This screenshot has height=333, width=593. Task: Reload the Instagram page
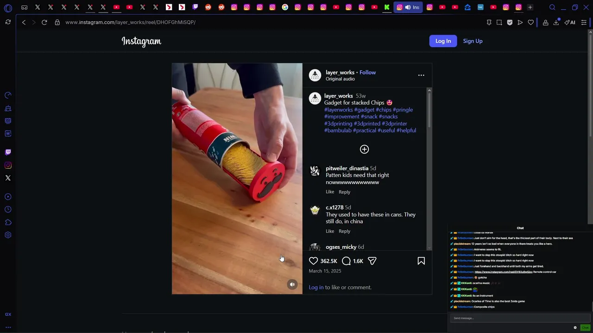[44, 22]
